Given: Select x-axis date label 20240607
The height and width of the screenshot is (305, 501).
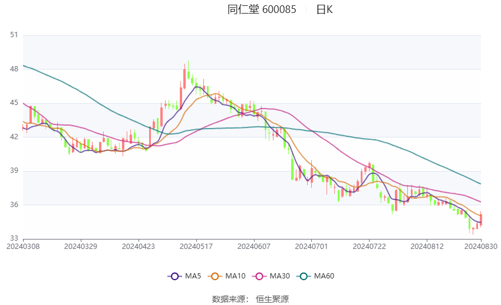Looking at the screenshot, I should (254, 247).
